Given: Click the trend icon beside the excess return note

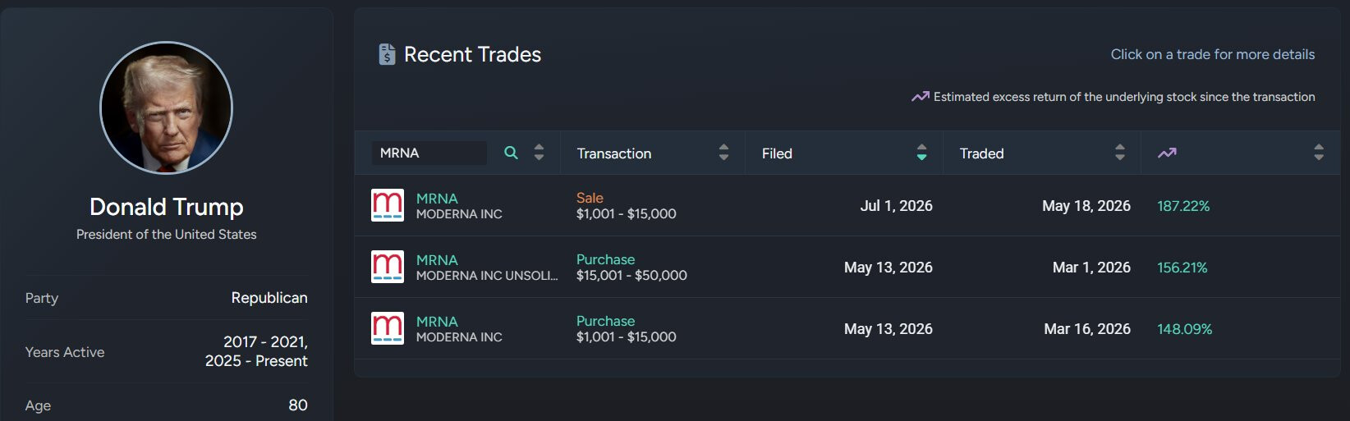Looking at the screenshot, I should (921, 97).
